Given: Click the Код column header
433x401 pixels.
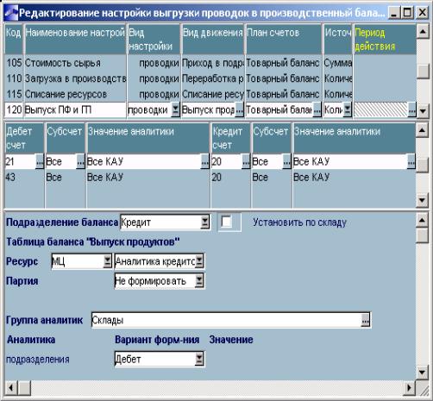Looking at the screenshot, I should 14,40.
